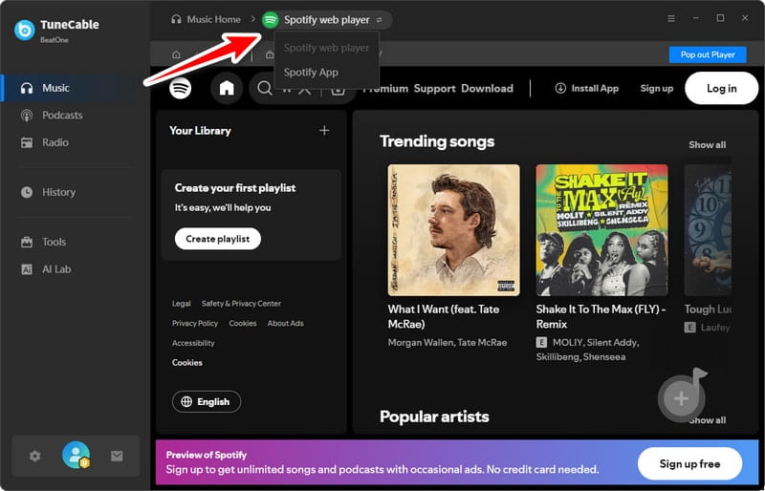Open About Ads link

tap(285, 323)
